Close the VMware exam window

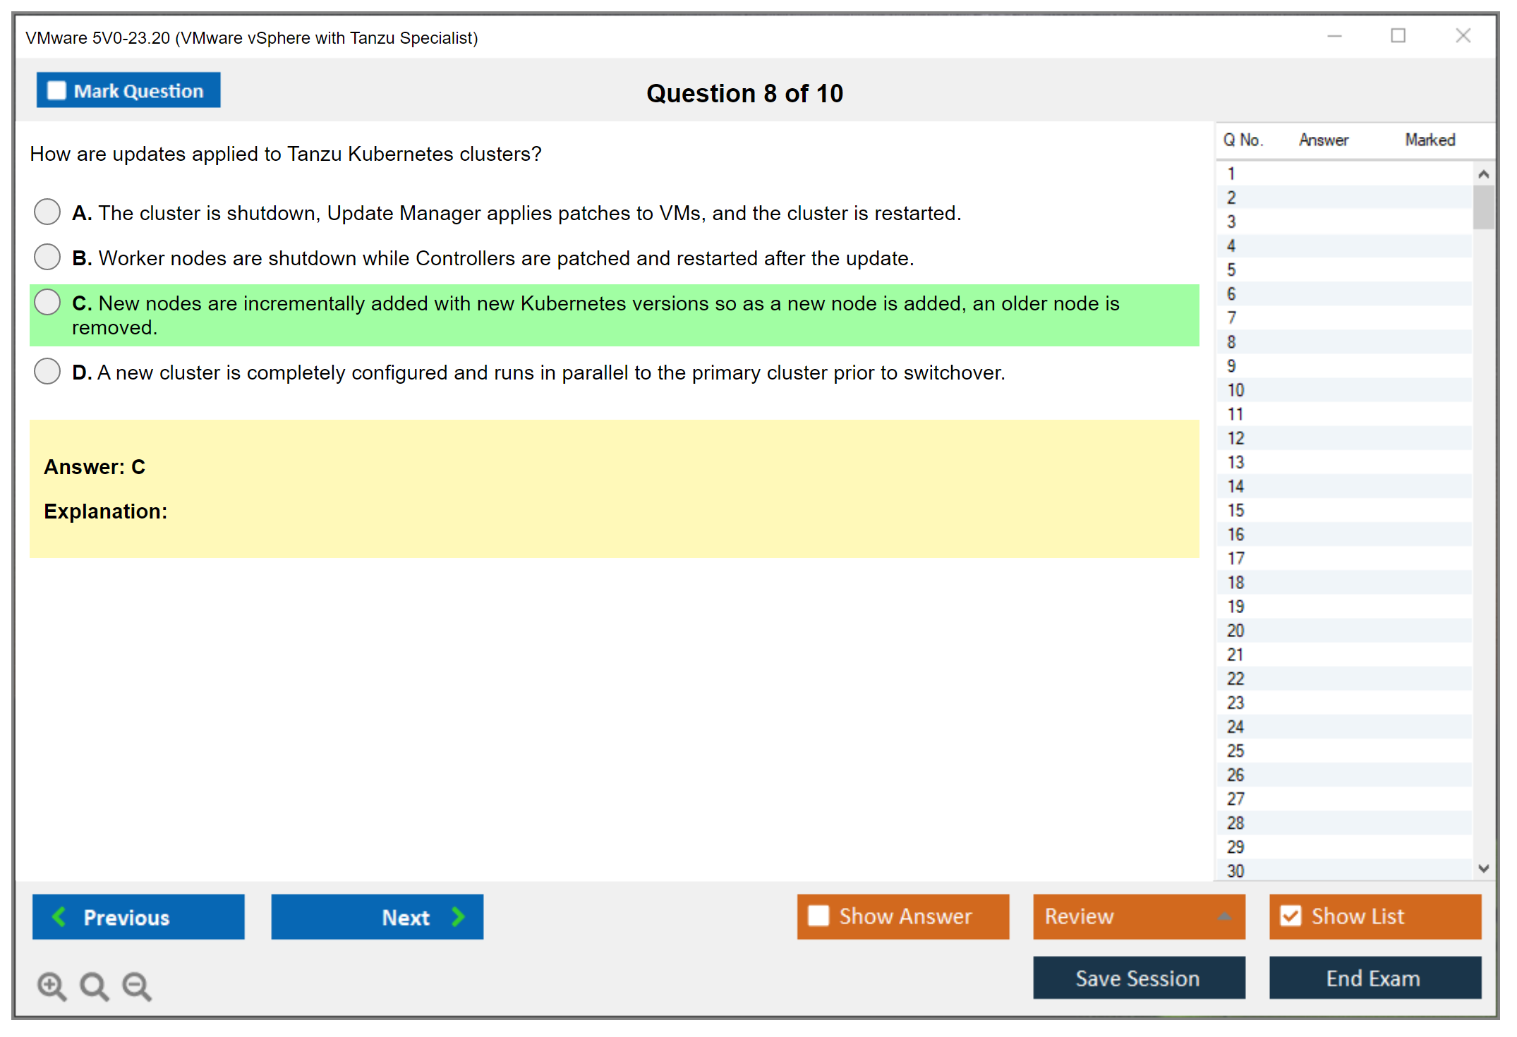(x=1463, y=36)
